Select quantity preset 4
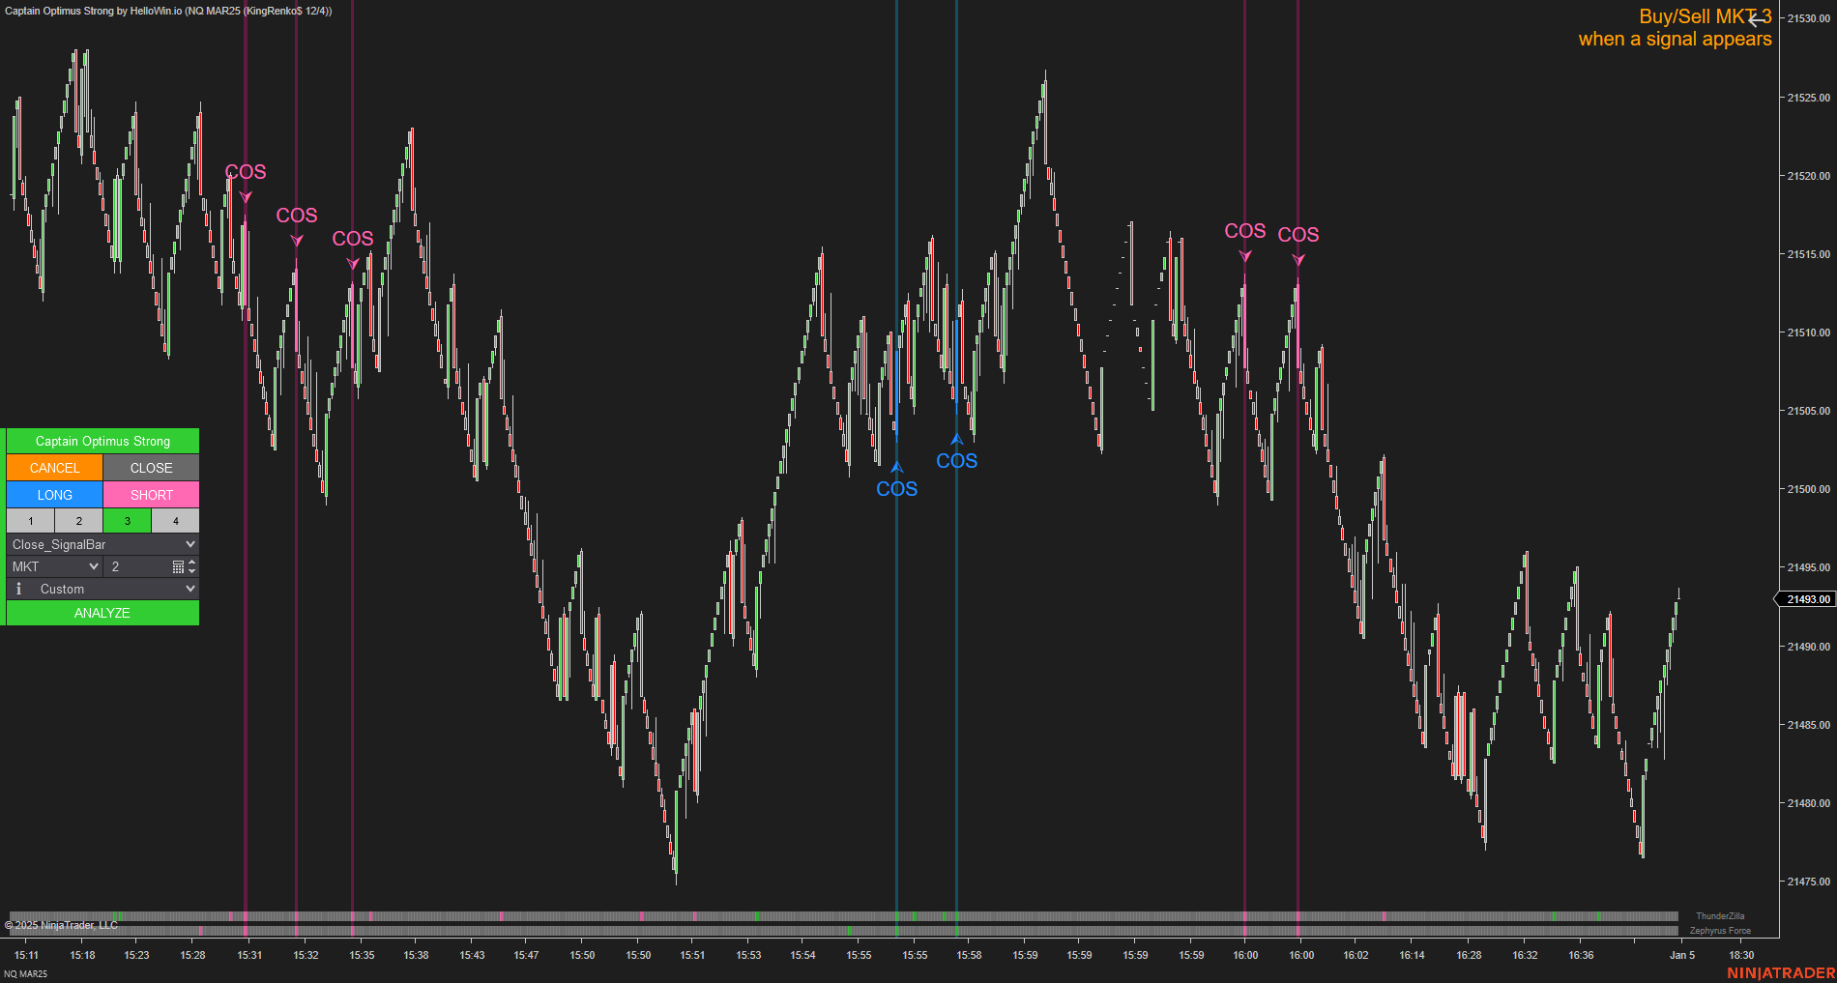The image size is (1837, 983). (175, 520)
